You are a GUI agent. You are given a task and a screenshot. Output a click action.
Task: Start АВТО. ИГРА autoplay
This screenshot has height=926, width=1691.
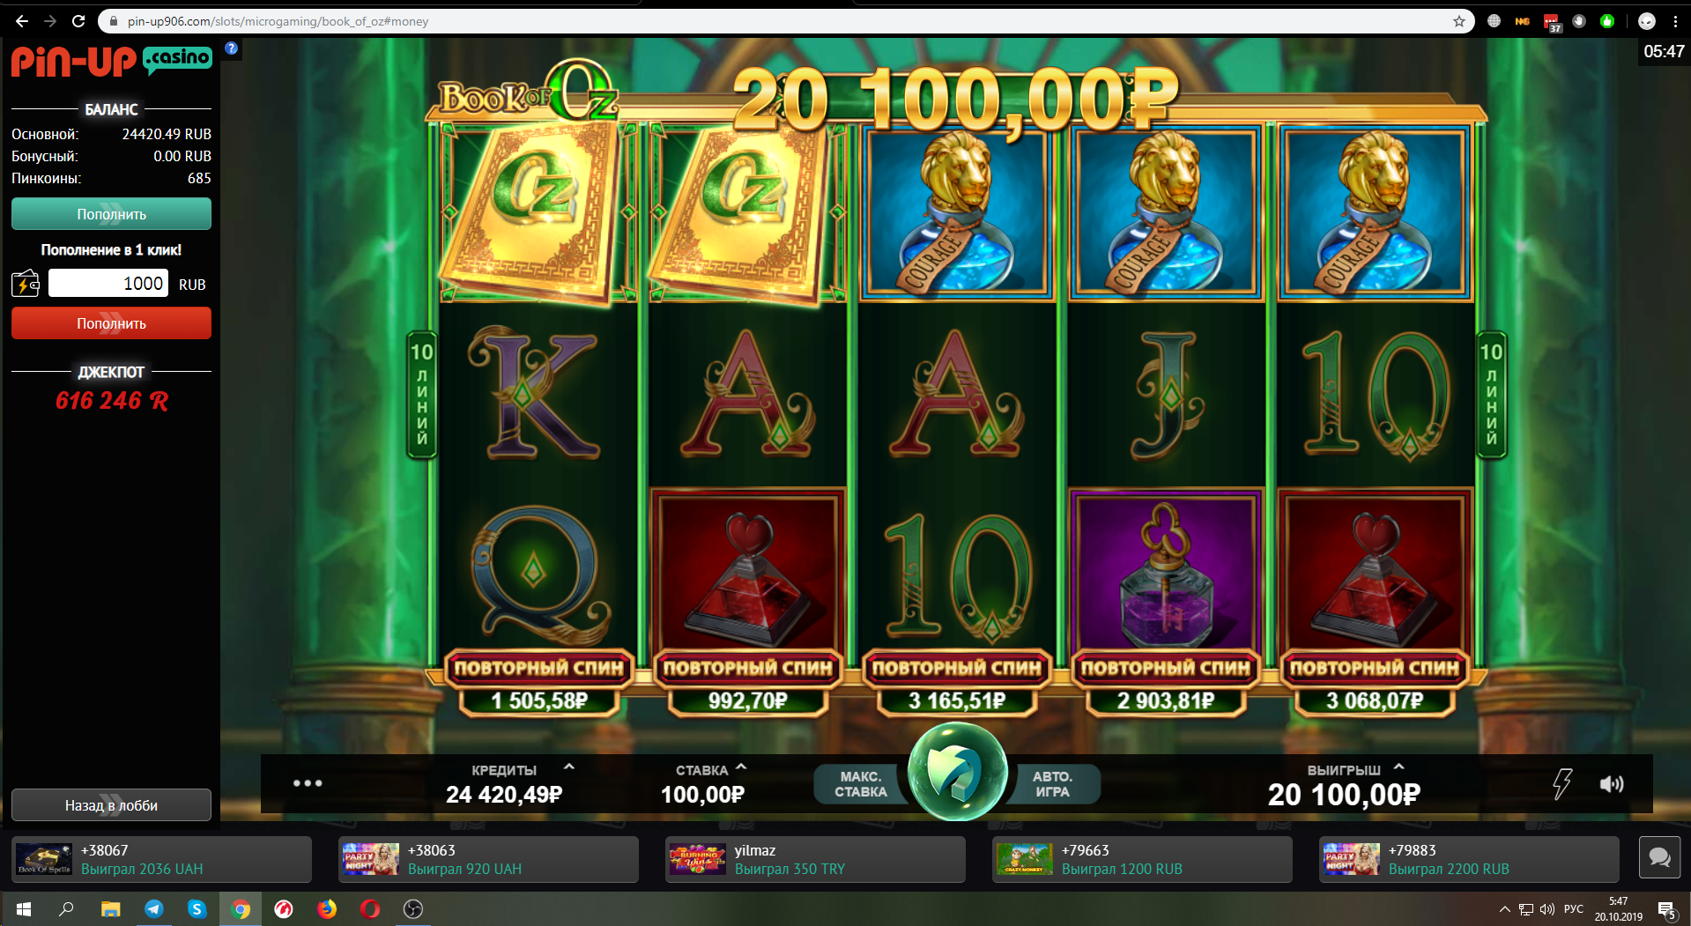tap(1053, 784)
